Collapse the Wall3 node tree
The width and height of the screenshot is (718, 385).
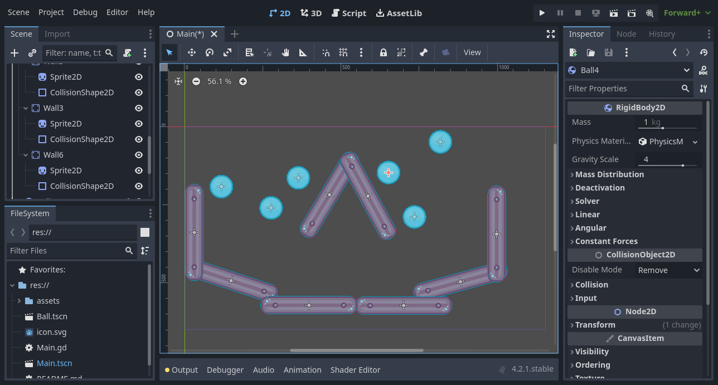(25, 108)
